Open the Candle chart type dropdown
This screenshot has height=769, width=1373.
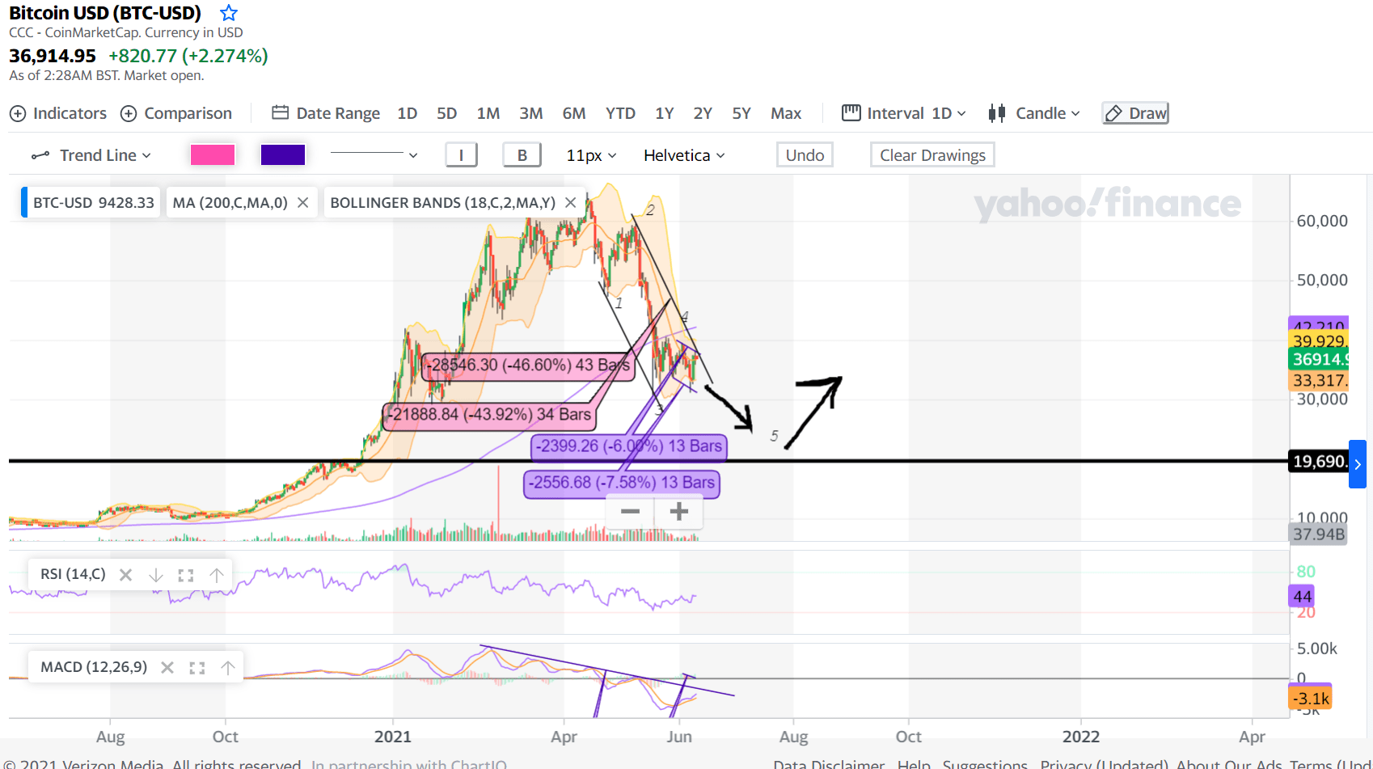[x=1034, y=112]
